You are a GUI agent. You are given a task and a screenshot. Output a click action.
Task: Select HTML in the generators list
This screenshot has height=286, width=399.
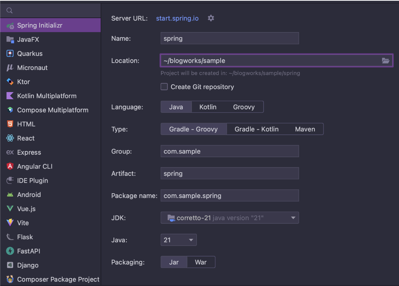(51, 124)
